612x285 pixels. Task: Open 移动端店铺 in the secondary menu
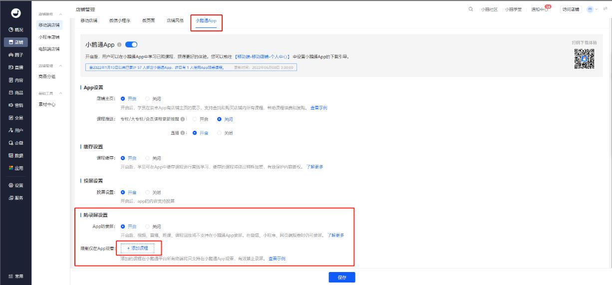point(50,25)
